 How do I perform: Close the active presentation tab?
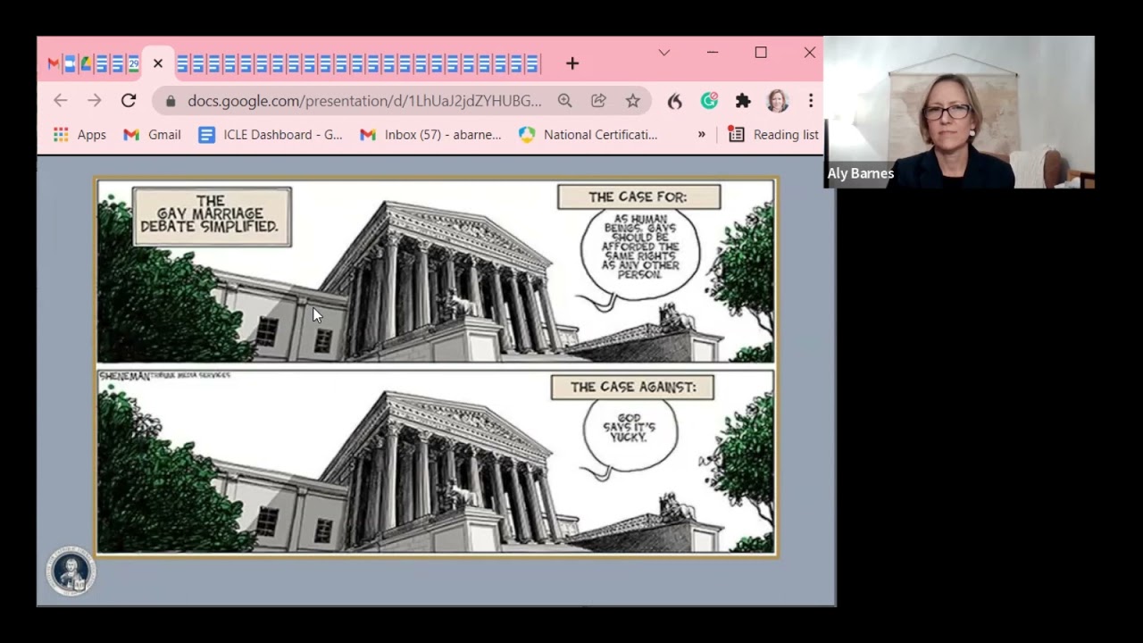coord(158,63)
